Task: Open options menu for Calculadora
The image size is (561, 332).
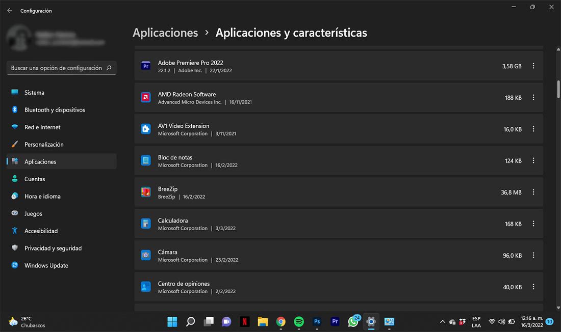Action: coord(533,224)
